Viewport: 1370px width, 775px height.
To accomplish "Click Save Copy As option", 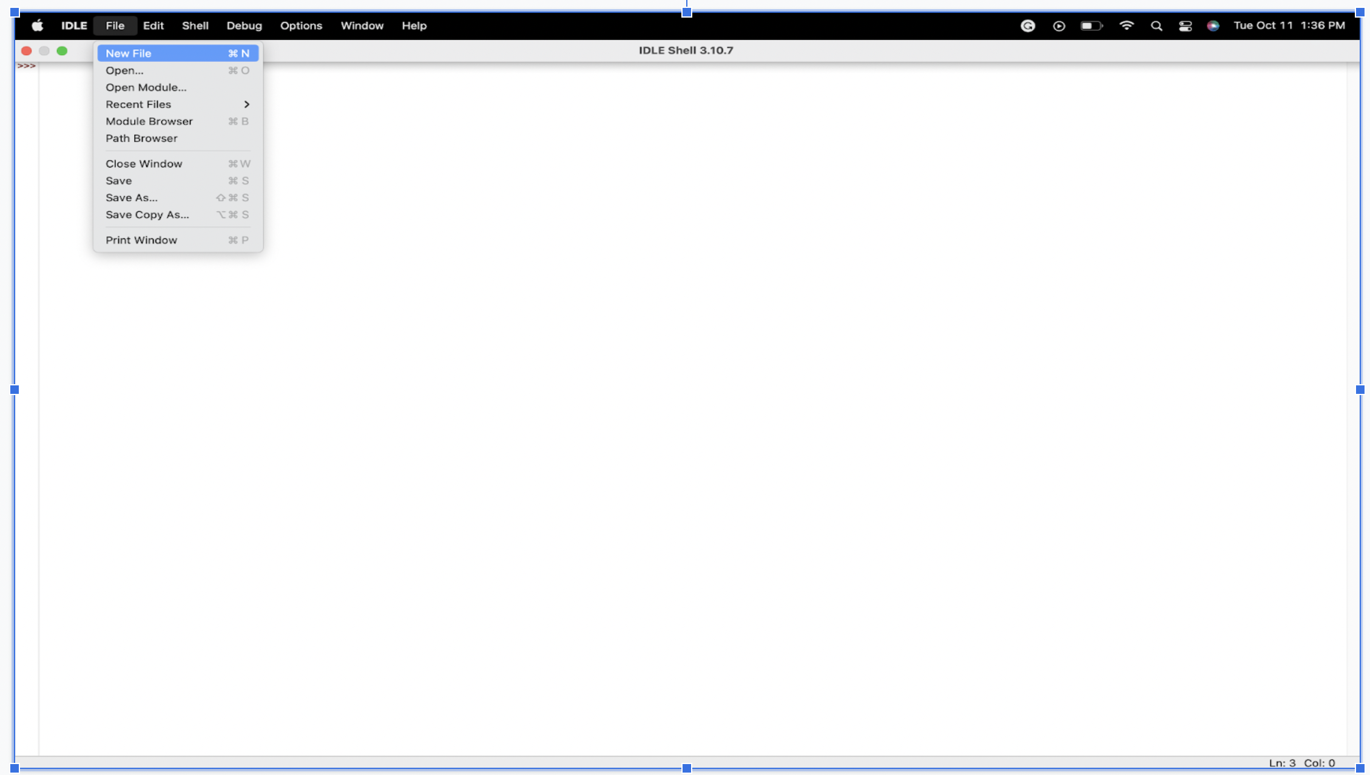I will click(x=147, y=214).
